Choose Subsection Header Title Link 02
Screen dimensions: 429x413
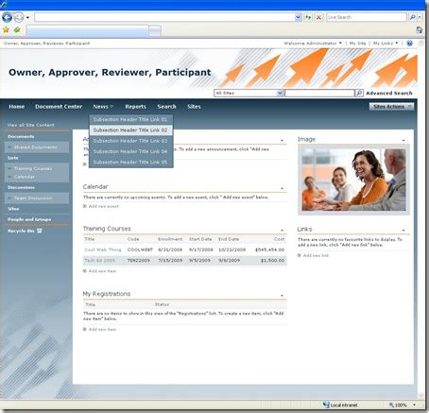click(x=130, y=130)
